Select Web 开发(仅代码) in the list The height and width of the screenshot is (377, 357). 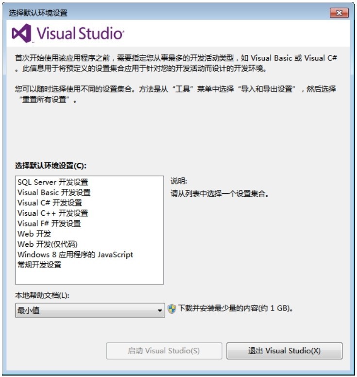48,244
